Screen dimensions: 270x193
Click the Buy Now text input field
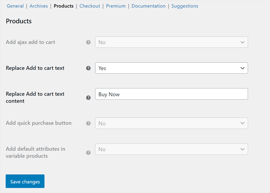171,94
